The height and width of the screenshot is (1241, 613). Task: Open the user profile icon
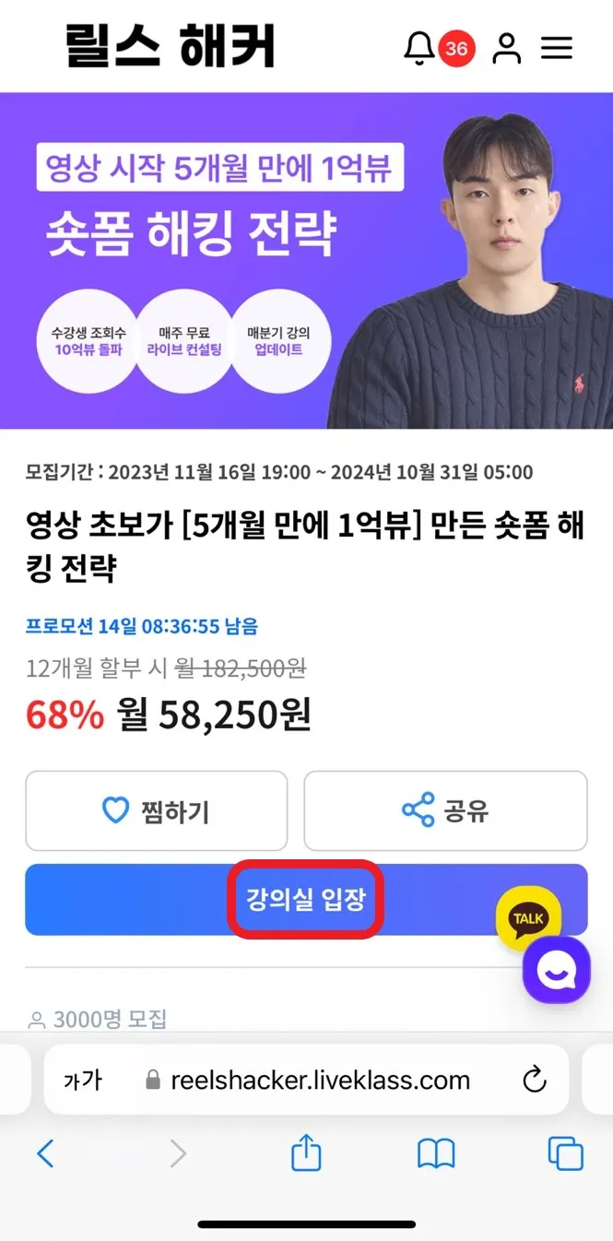click(x=506, y=48)
